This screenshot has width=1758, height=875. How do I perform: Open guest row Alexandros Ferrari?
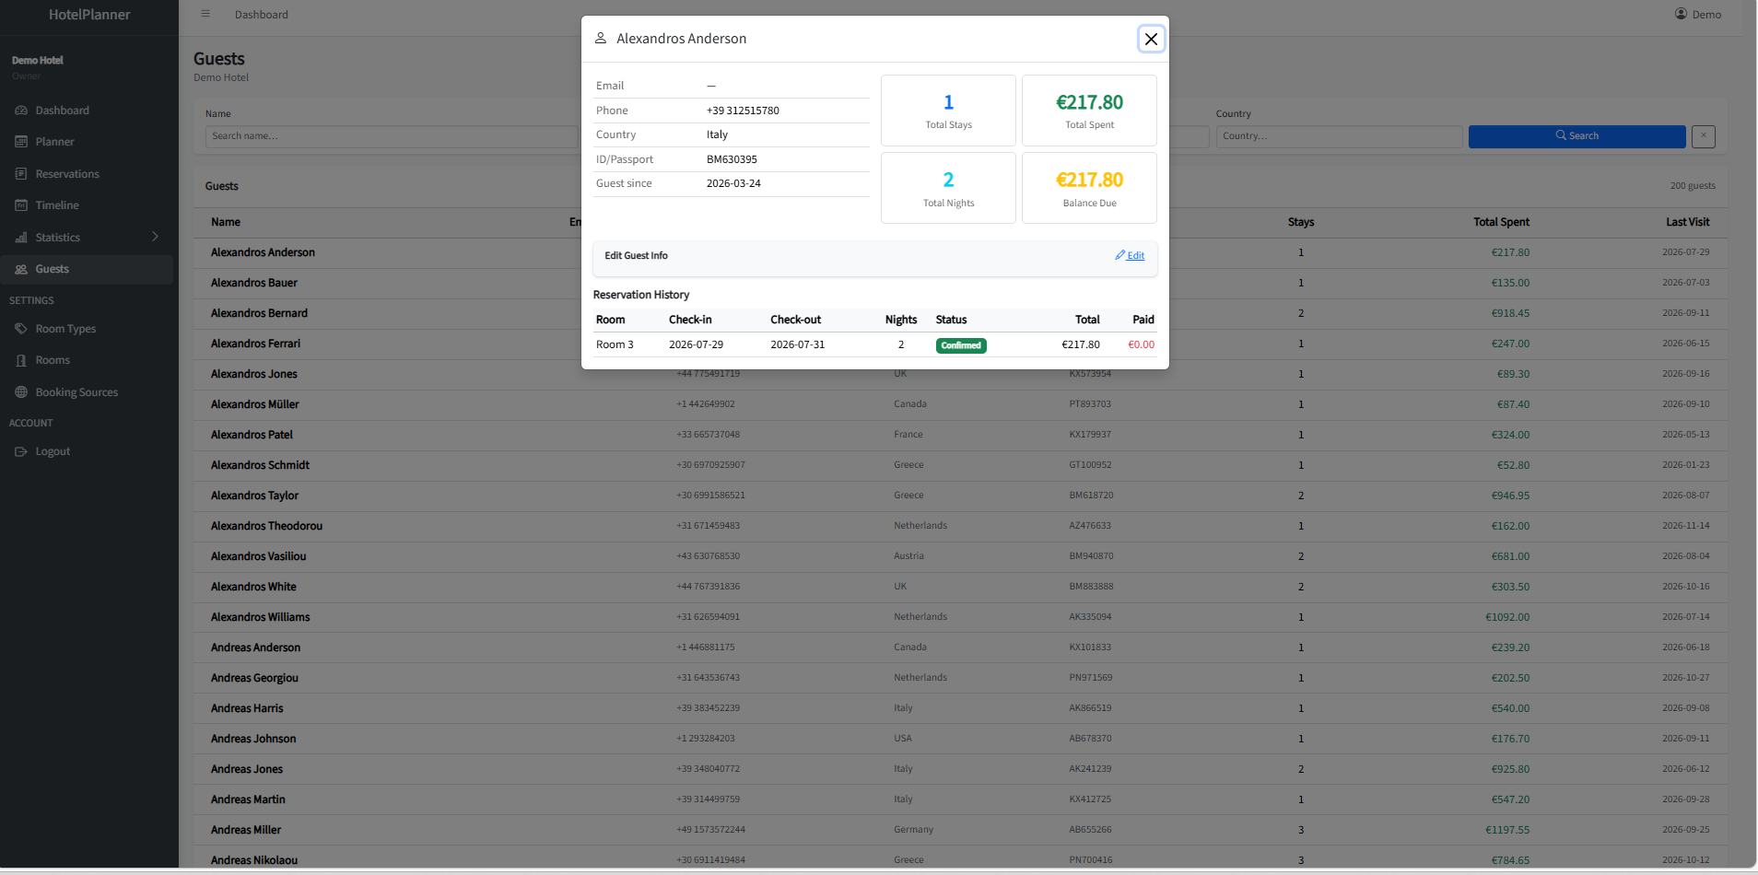coord(960,344)
